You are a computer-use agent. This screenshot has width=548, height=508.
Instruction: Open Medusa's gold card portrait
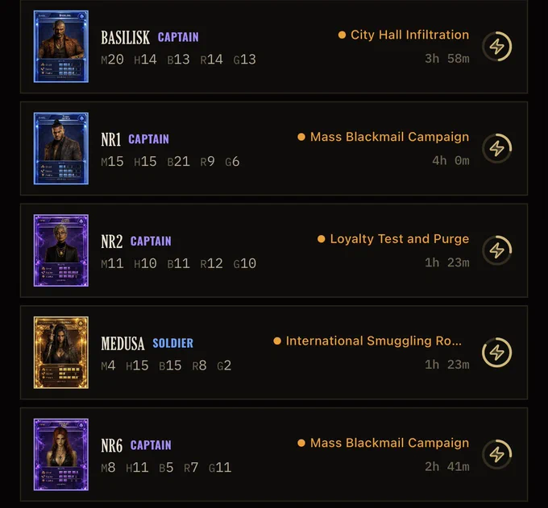coord(60,353)
